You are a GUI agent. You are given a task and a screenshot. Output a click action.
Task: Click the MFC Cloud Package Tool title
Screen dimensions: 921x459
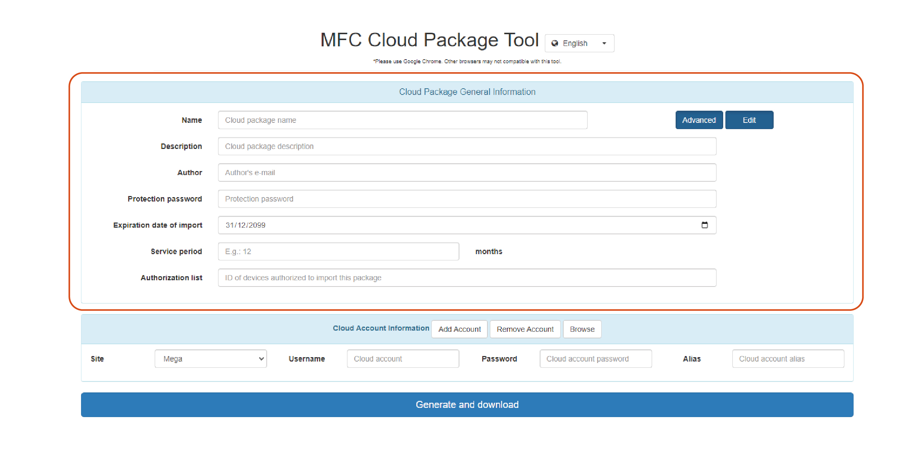coord(430,40)
